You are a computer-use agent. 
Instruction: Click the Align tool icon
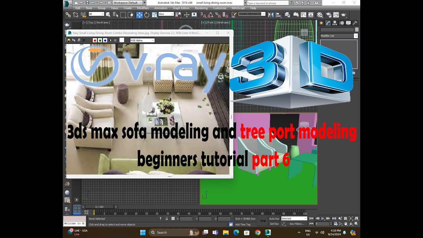click(x=278, y=15)
